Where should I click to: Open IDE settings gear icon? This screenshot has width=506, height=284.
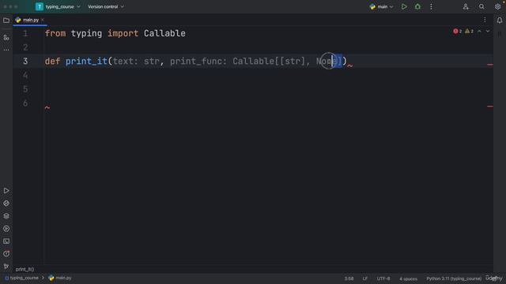(x=497, y=6)
